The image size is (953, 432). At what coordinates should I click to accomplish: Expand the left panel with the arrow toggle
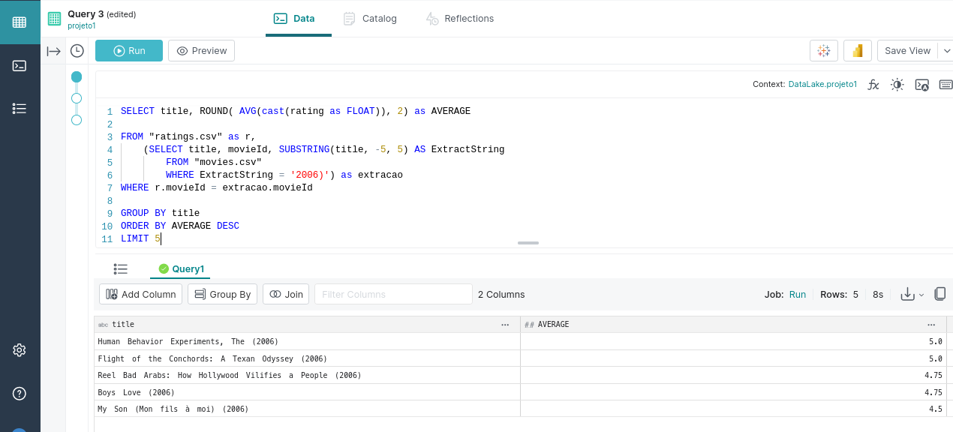pos(52,50)
